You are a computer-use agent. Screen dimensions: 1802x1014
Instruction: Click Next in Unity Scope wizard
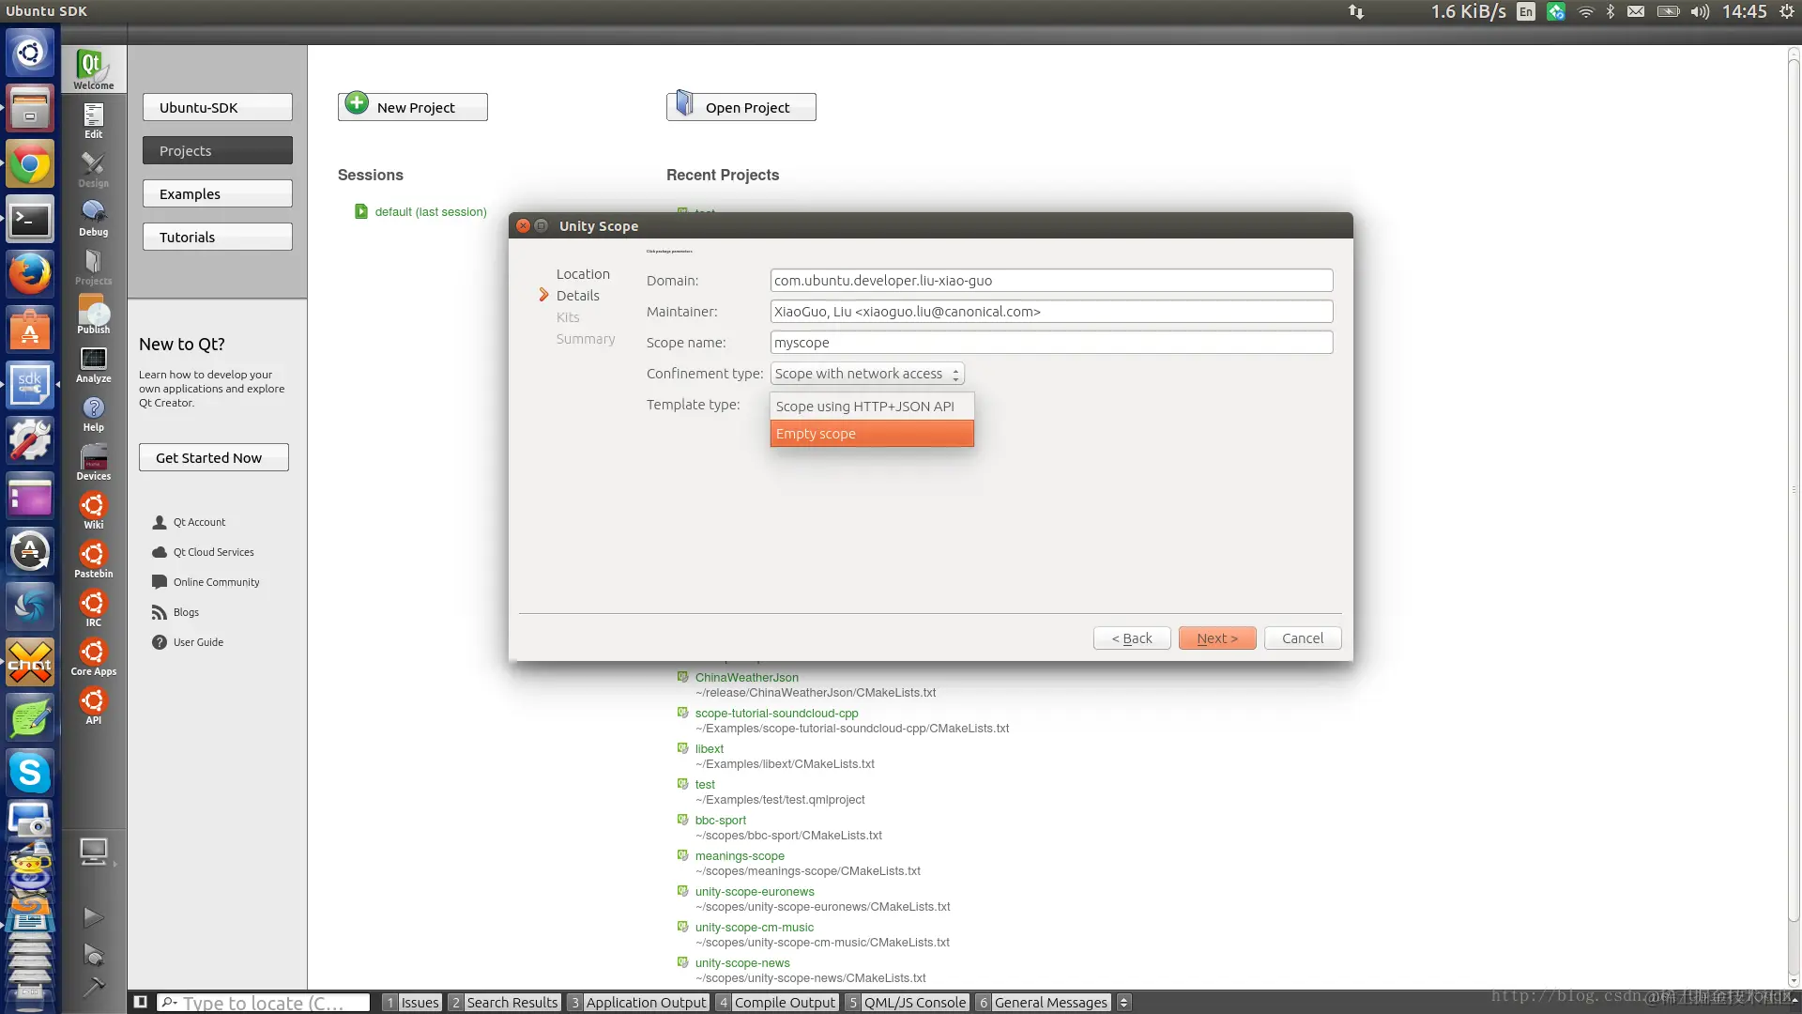pos(1216,638)
